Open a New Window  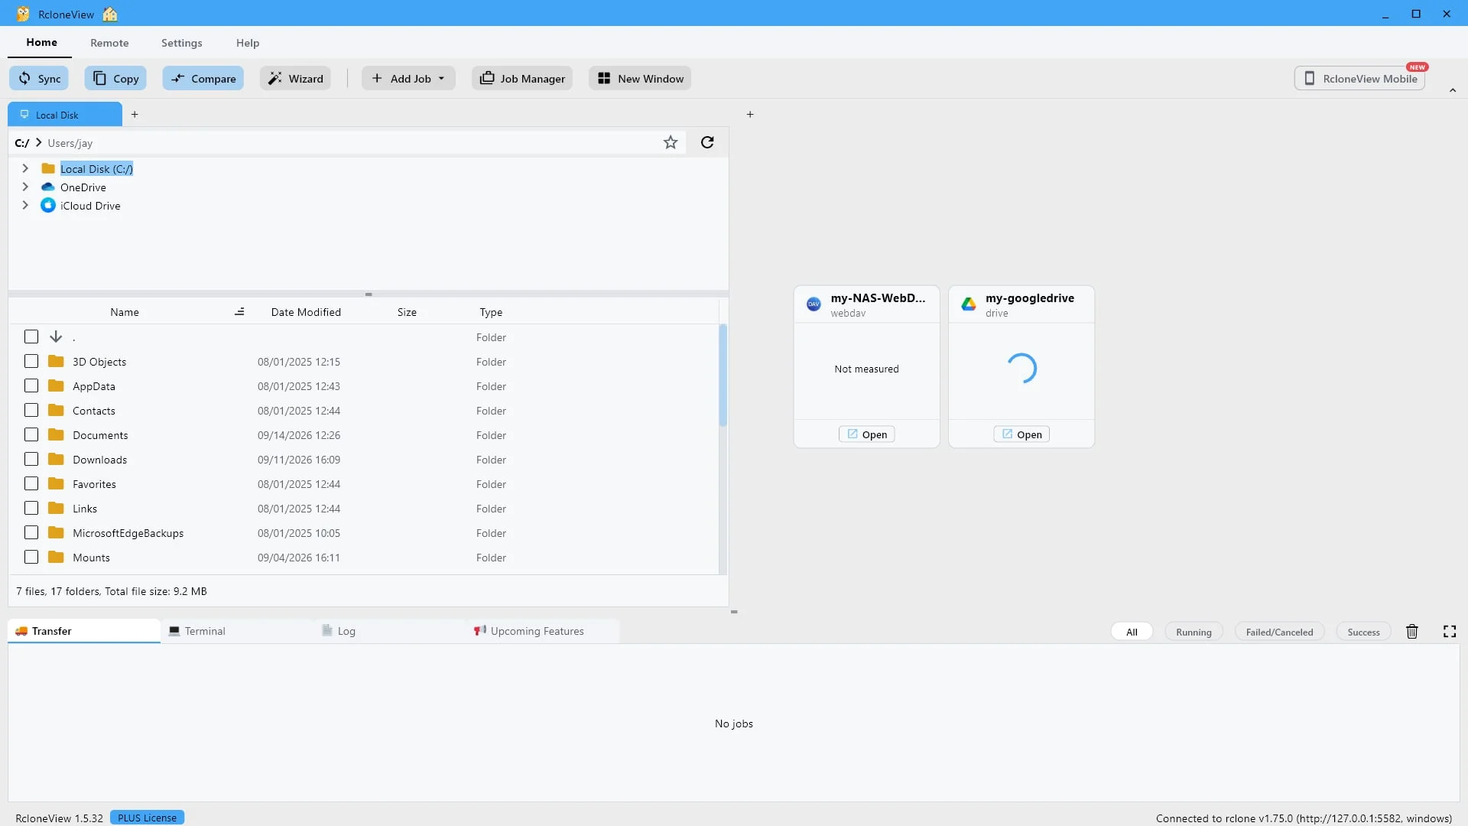point(640,78)
